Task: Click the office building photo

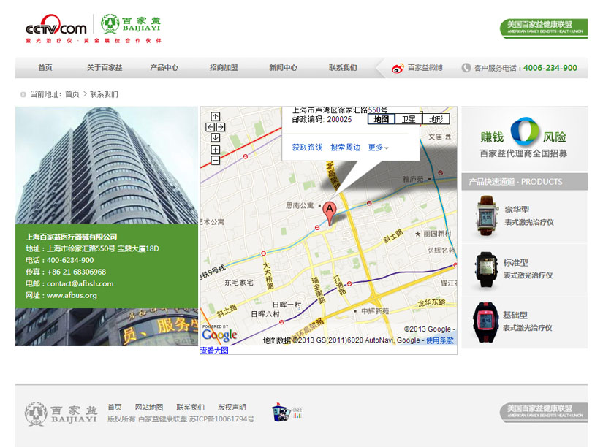Action: (x=107, y=165)
